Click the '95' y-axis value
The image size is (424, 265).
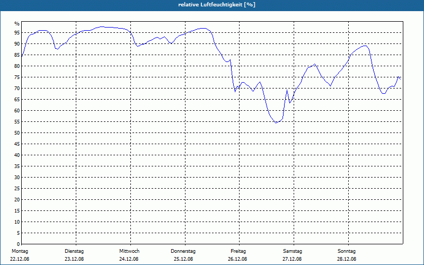[x=17, y=33]
